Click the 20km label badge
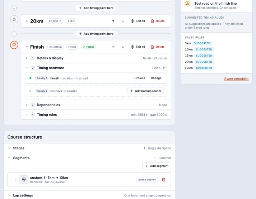Viewport: 256px width, 199px height. 71,21
